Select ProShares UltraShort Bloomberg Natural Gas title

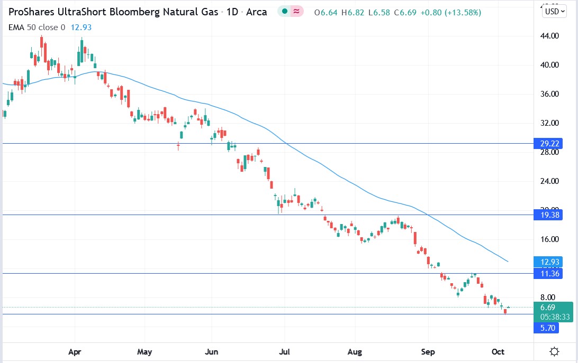(113, 12)
